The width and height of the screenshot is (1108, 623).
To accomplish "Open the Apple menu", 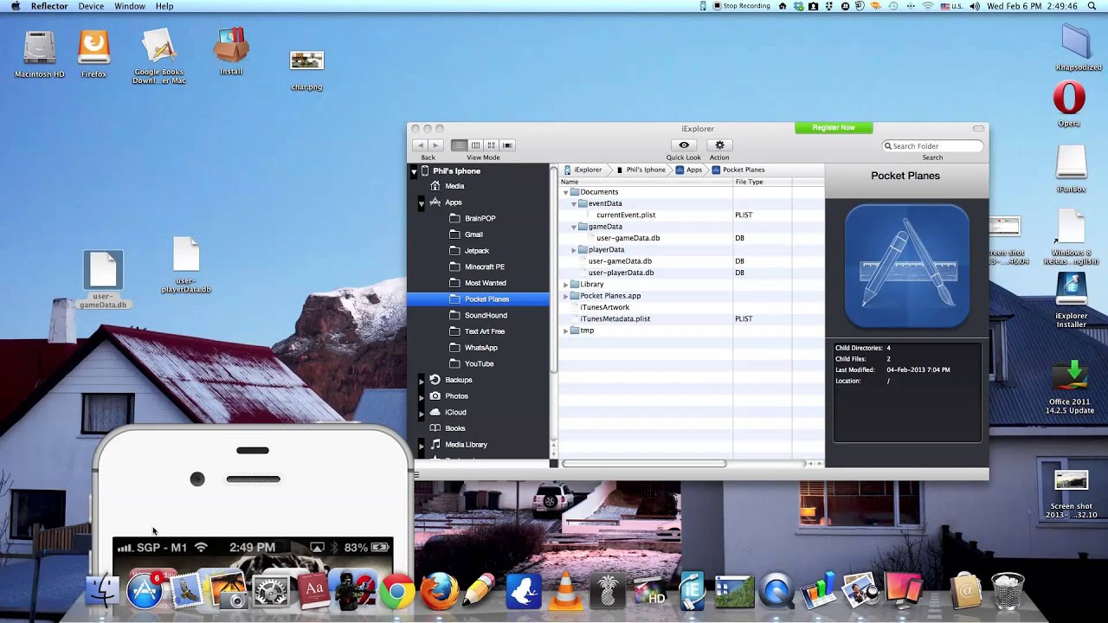I will pos(15,6).
